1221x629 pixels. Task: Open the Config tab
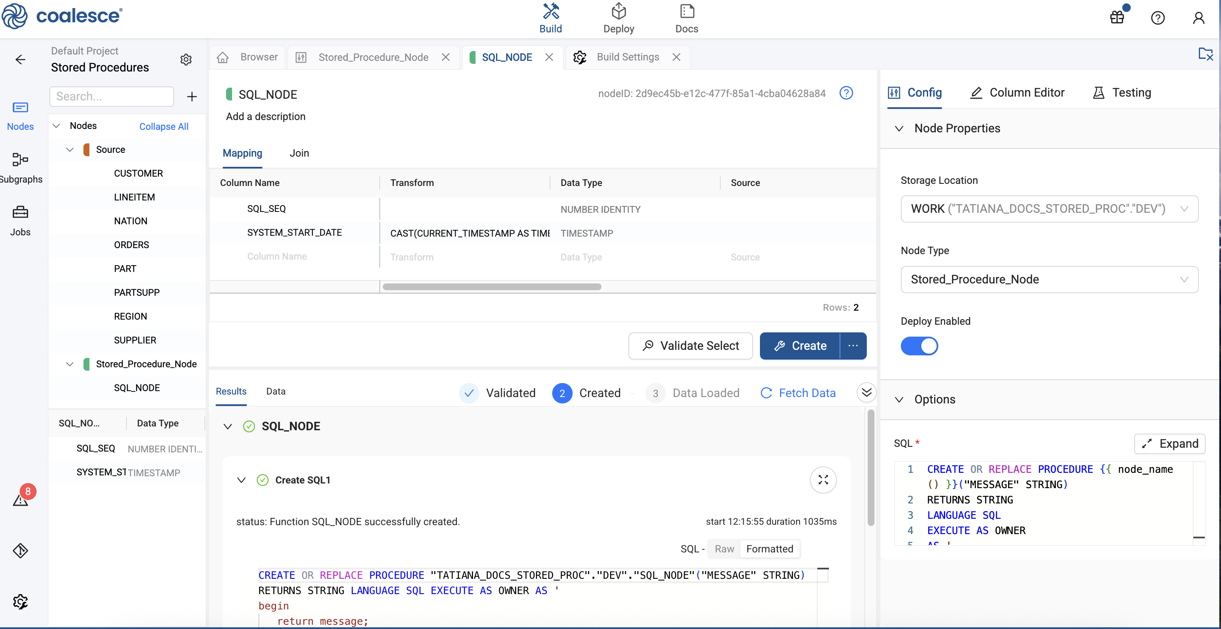pos(914,92)
